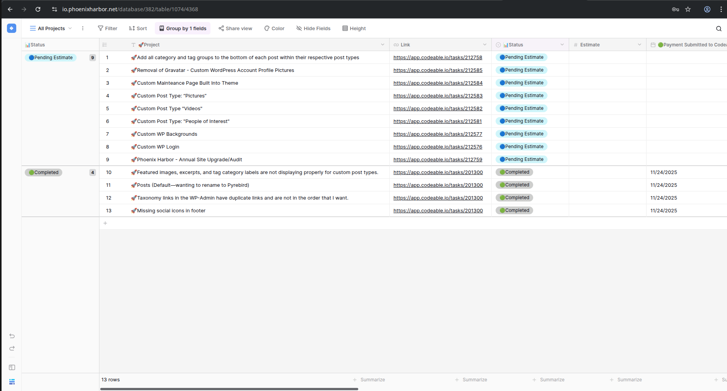The height and width of the screenshot is (391, 727).
Task: Open the browser profile icon
Action: [x=707, y=9]
